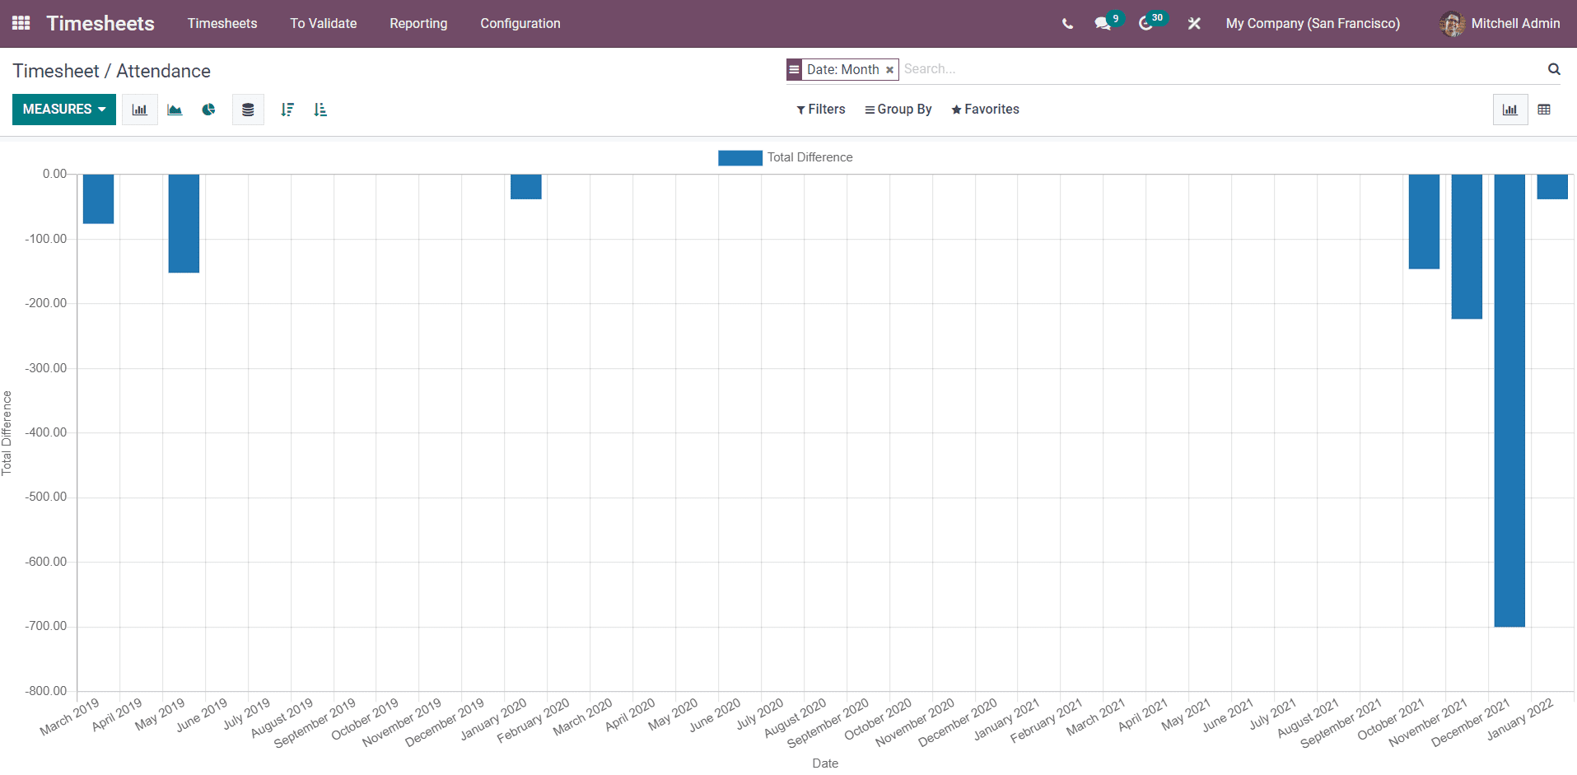
Task: Toggle stacked chart mode
Action: (247, 109)
